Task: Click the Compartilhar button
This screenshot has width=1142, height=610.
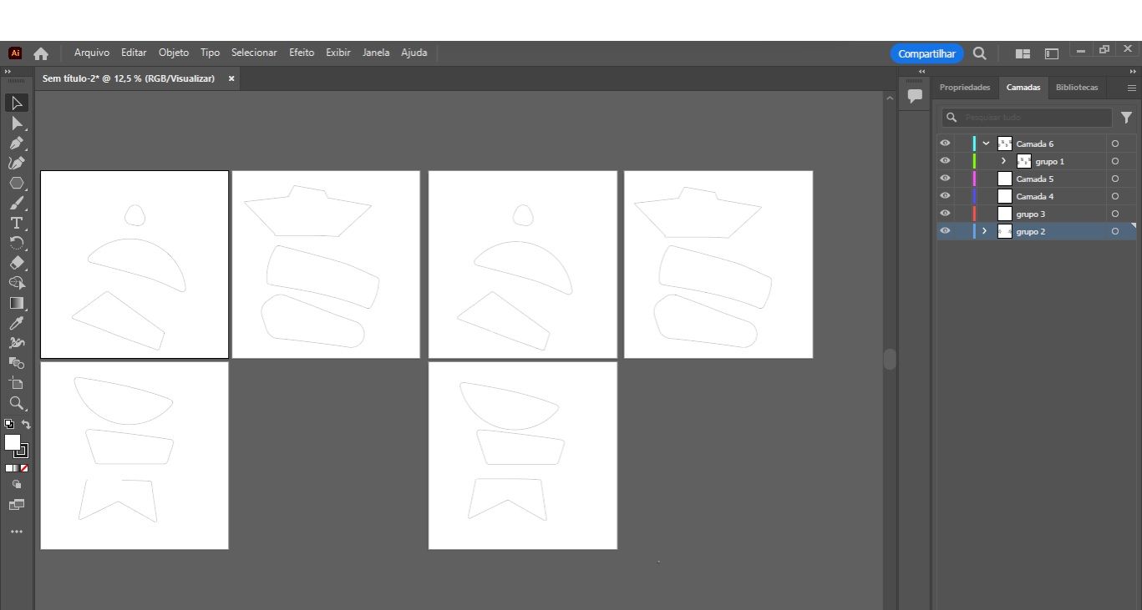Action: [x=926, y=53]
